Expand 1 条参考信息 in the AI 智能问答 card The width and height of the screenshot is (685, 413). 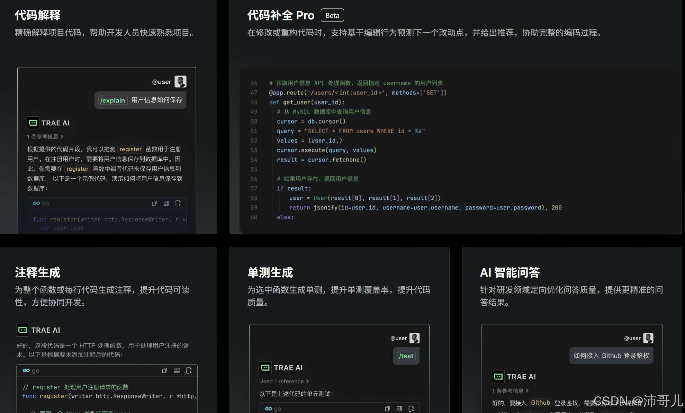pos(511,391)
